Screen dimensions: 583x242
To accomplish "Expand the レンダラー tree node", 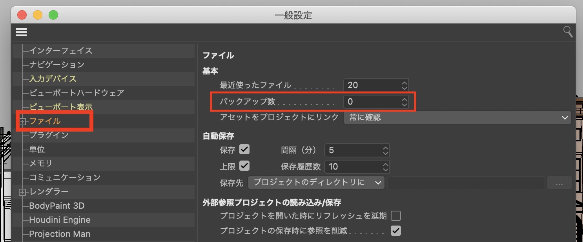I will (x=23, y=192).
